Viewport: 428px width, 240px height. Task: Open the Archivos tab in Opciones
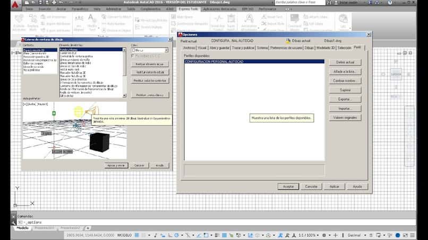click(189, 48)
